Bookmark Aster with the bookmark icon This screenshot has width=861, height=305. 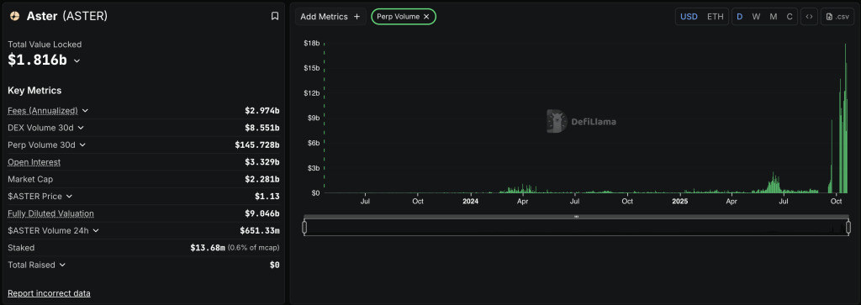click(275, 17)
